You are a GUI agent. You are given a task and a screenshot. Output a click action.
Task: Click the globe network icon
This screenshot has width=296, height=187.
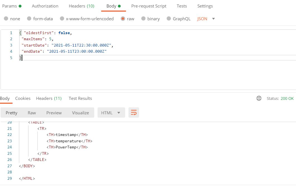pos(259,98)
